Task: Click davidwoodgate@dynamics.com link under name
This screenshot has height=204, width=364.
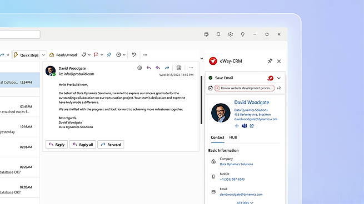Action: click(x=256, y=119)
